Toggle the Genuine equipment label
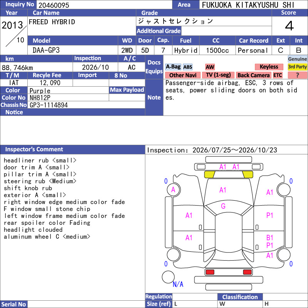 tap(297, 59)
